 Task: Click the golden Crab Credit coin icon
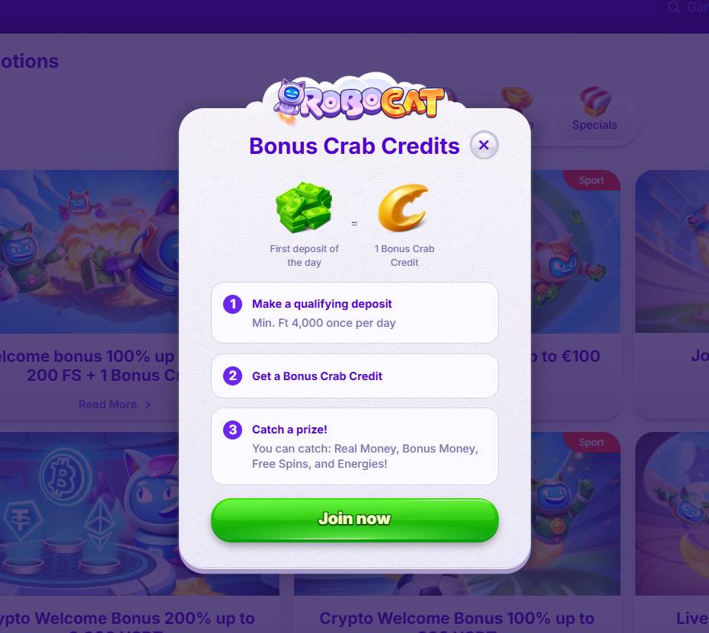coord(404,207)
